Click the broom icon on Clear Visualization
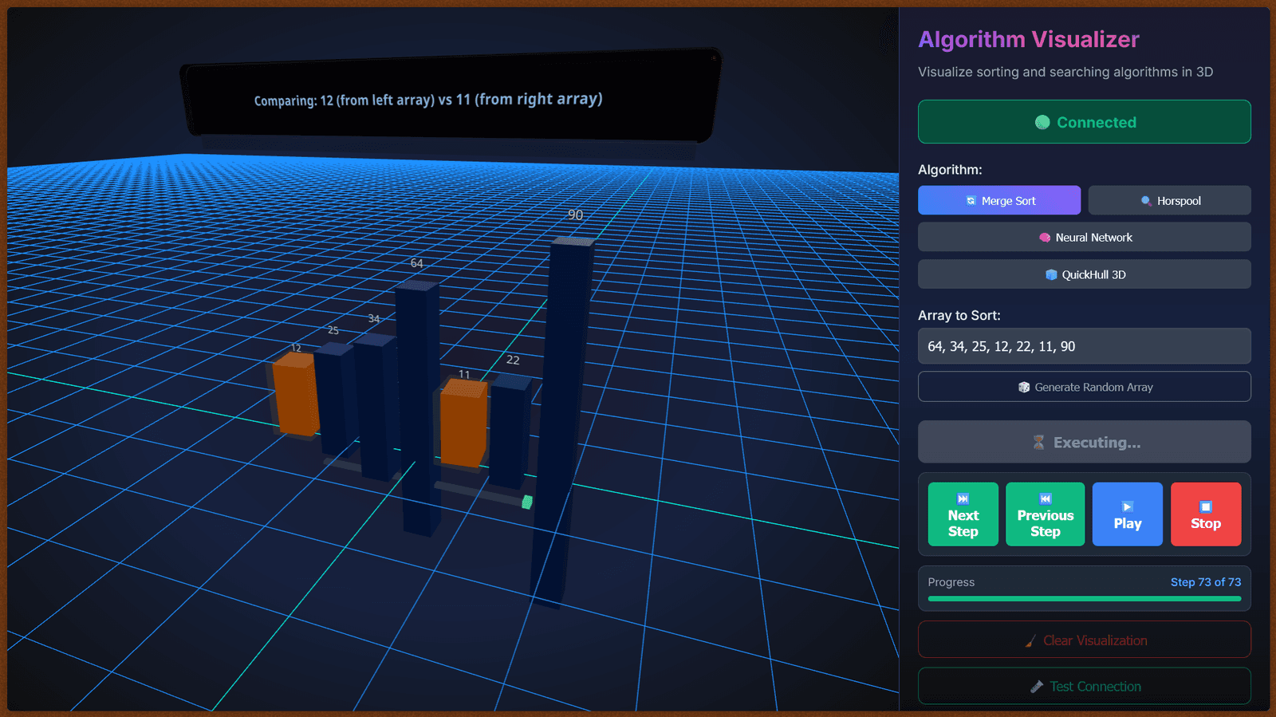The width and height of the screenshot is (1276, 717). 1031,641
